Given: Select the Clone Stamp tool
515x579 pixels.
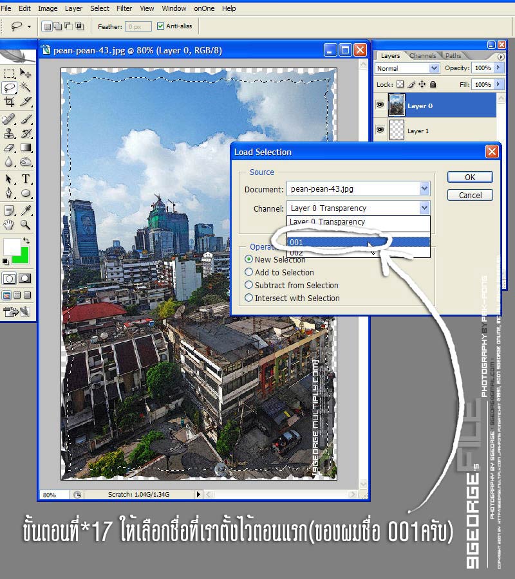Looking at the screenshot, I should coord(9,133).
